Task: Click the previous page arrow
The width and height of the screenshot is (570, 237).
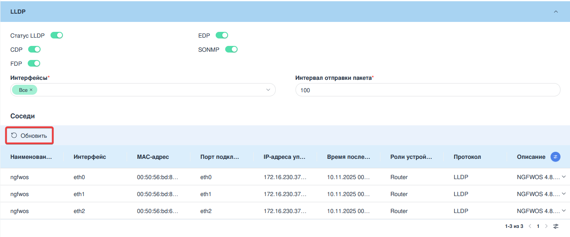Action: pyautogui.click(x=530, y=226)
